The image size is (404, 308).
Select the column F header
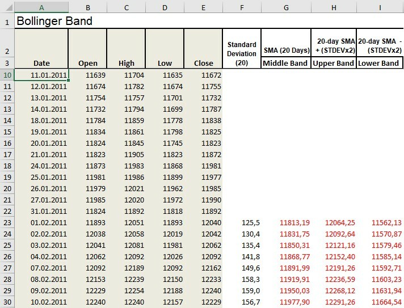(x=242, y=7)
